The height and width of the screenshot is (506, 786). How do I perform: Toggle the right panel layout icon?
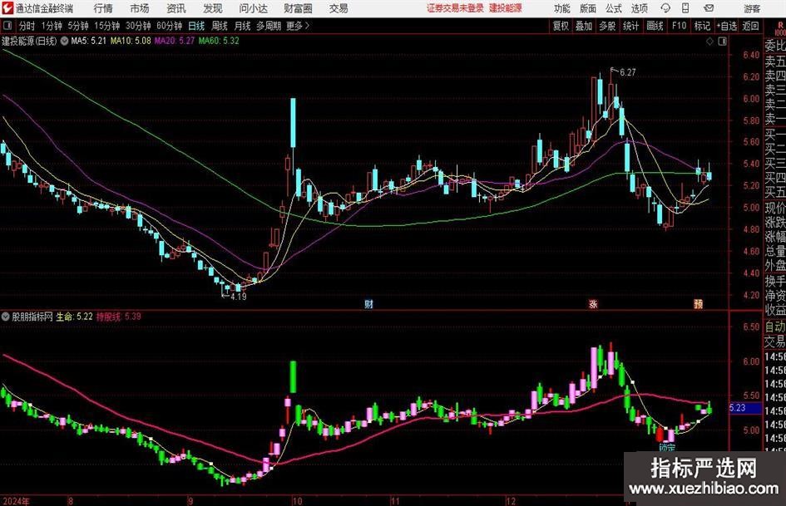[722, 42]
